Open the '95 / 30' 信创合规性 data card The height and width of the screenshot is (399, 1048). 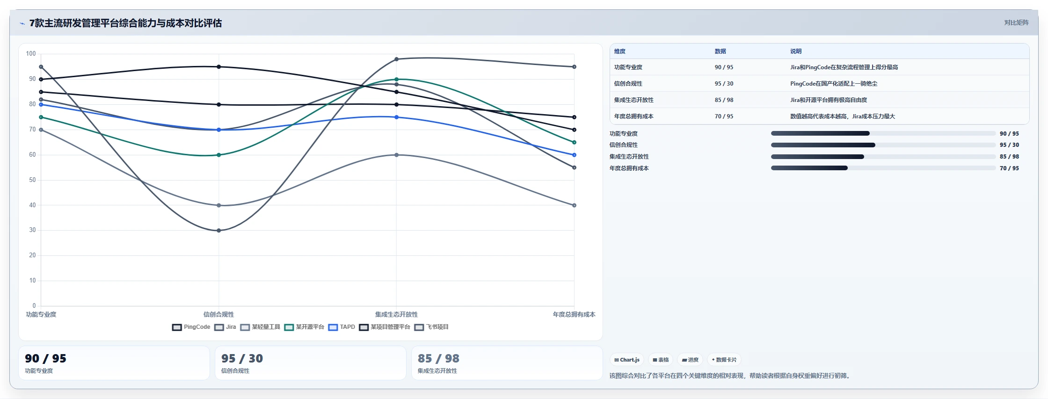tap(311, 363)
